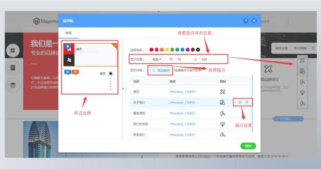This screenshot has height=169, width=321.
Task: Select the green color swatch
Action: pos(172,50)
